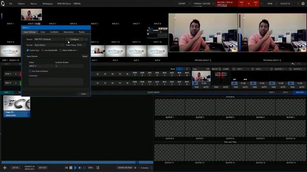Click Reset for Input Names

click(x=85, y=56)
